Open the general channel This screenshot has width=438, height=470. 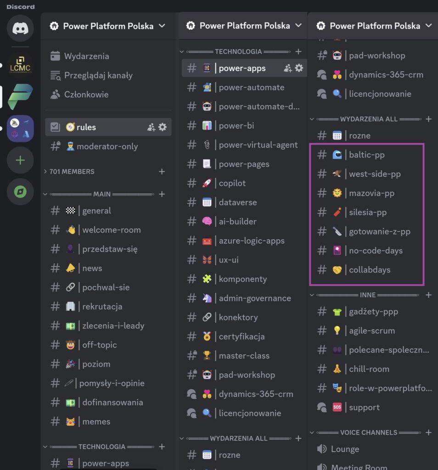[x=108, y=211]
